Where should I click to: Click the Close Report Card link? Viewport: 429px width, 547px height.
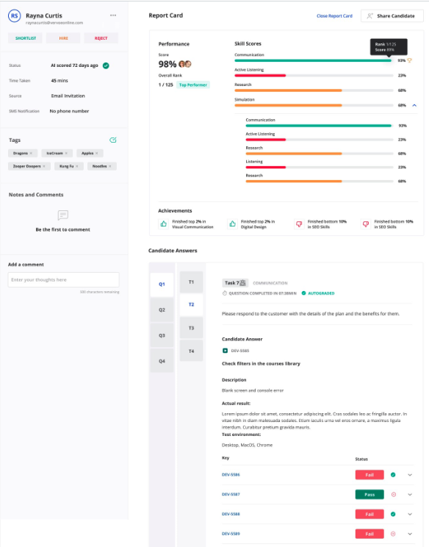click(x=334, y=16)
